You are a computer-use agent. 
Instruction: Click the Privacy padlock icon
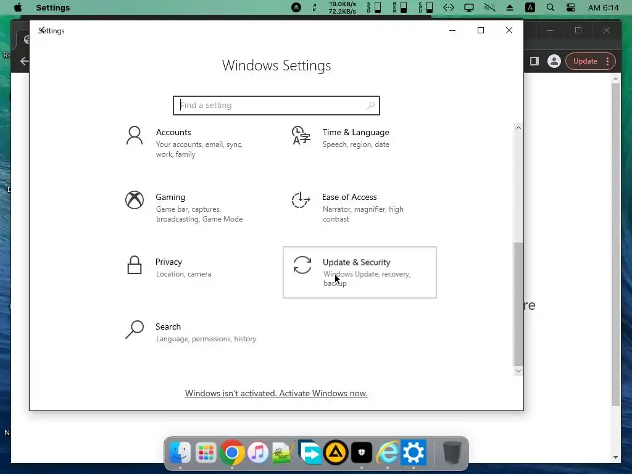pyautogui.click(x=135, y=265)
